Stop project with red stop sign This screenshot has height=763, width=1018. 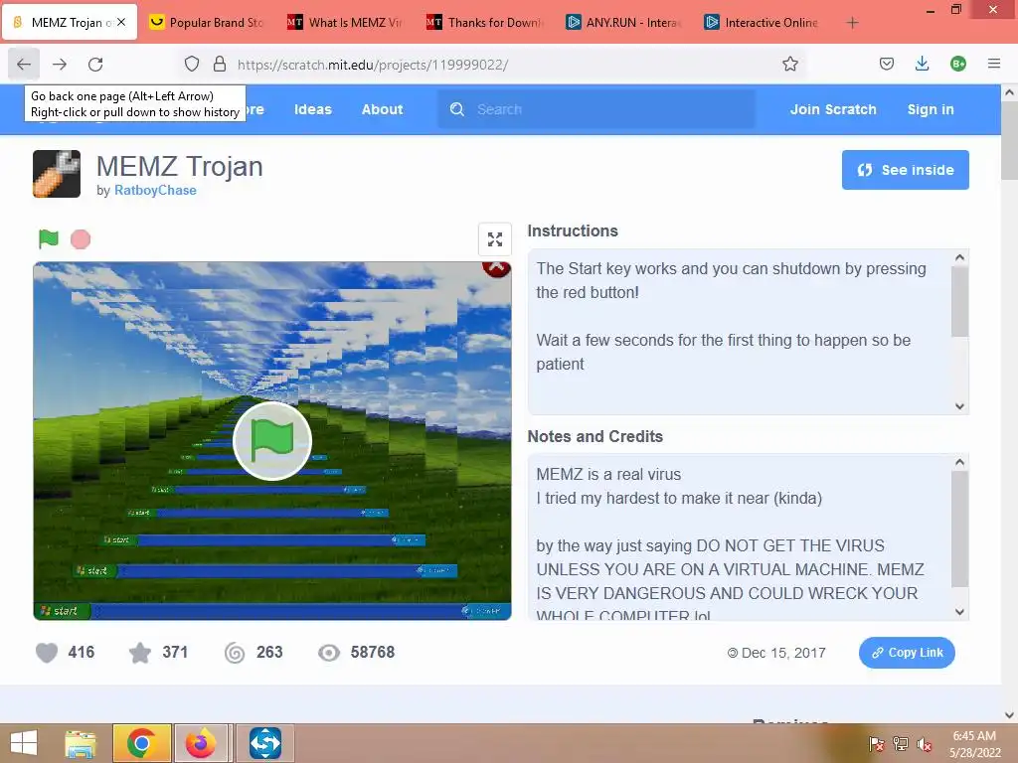click(x=81, y=239)
